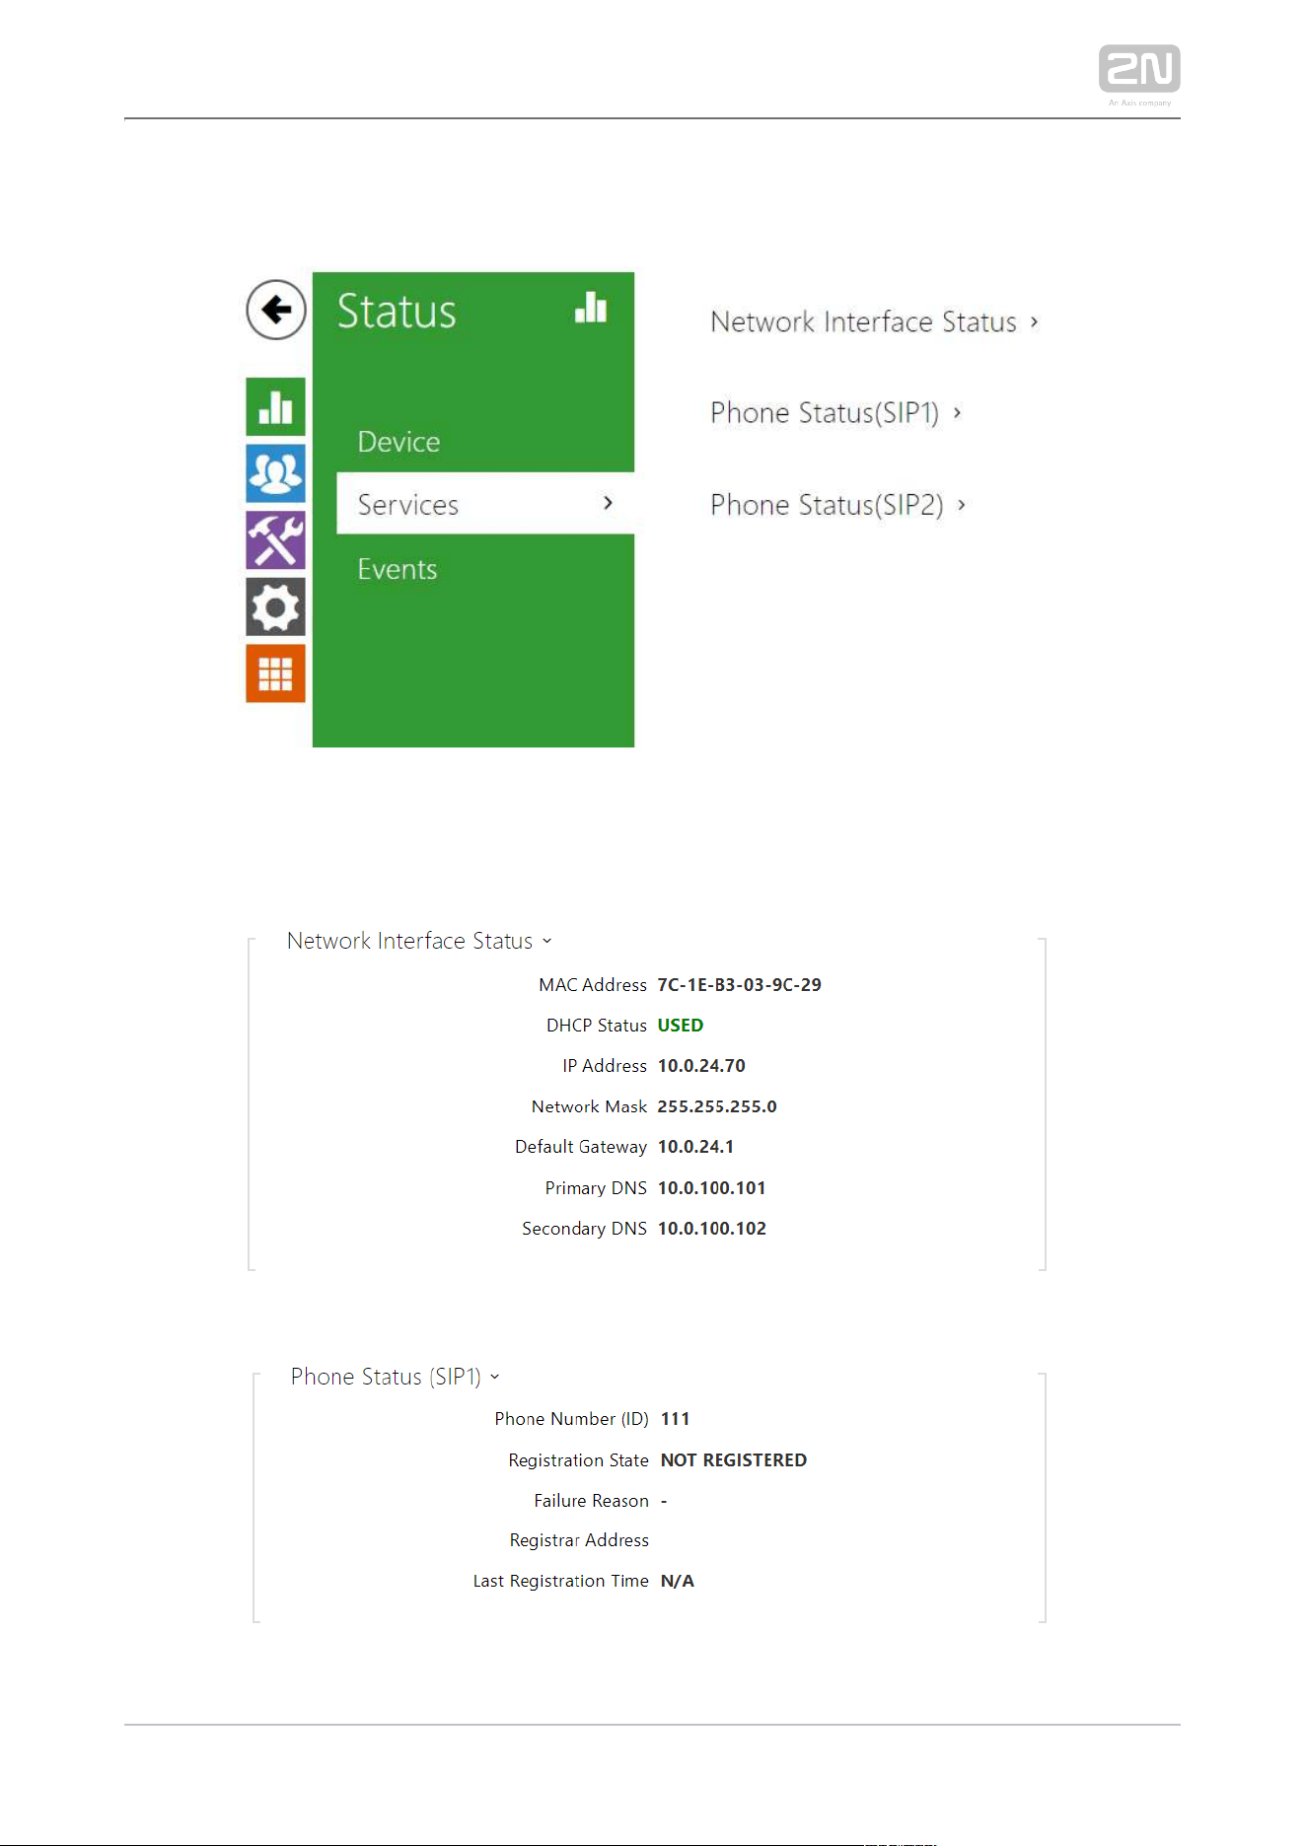Click the chevron next to Services

pos(608,503)
